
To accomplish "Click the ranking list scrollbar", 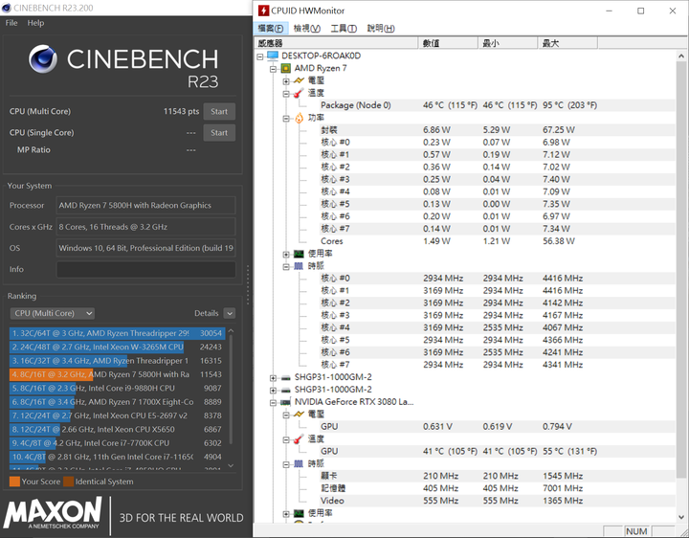I will tap(232, 391).
